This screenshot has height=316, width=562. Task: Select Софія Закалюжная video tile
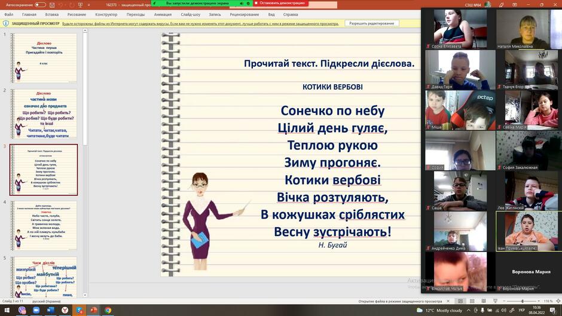[x=529, y=151]
